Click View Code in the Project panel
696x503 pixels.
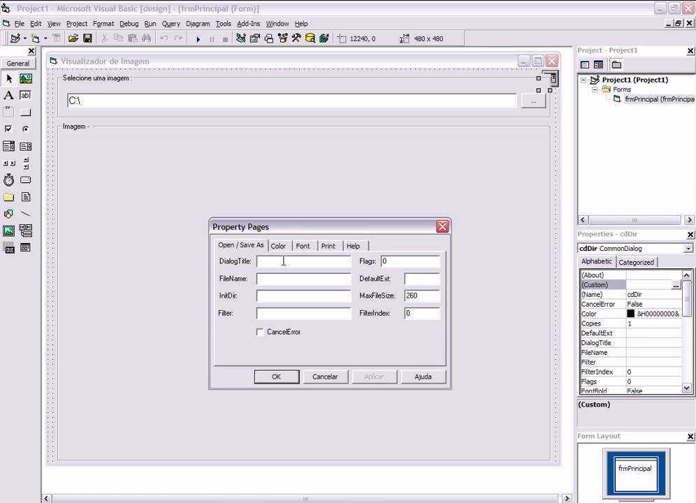pos(585,65)
